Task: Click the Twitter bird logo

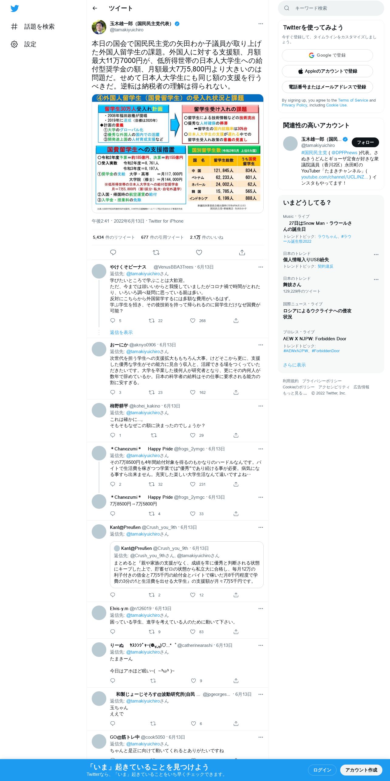Action: [15, 9]
